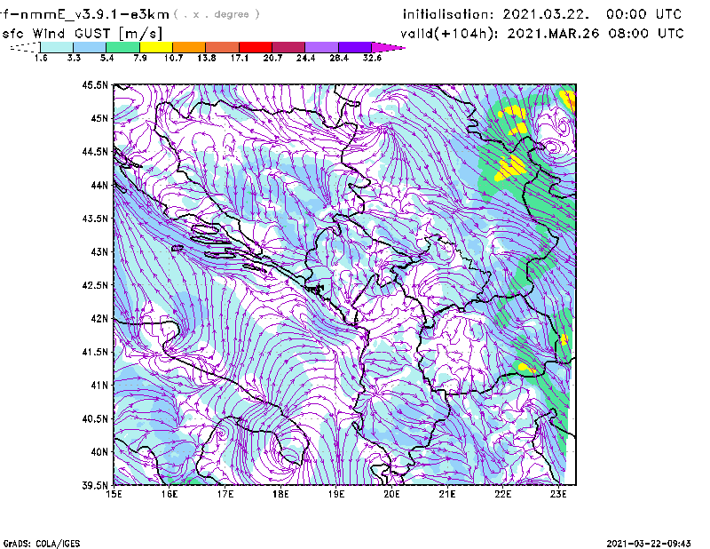Click the green legend color block
The width and height of the screenshot is (710, 549).
[x=122, y=46]
